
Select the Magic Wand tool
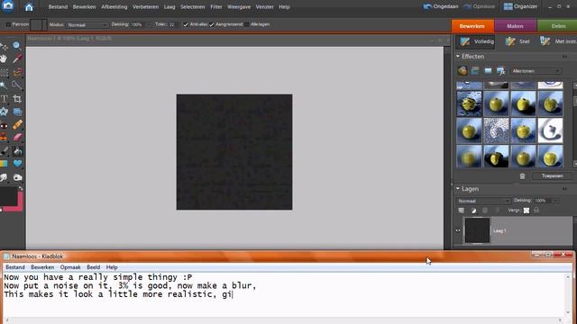click(x=4, y=85)
